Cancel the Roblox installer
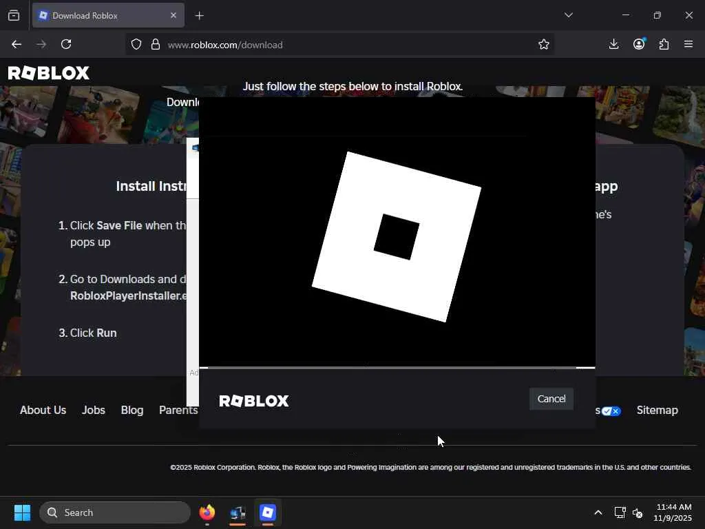Image resolution: width=705 pixels, height=529 pixels. pos(551,399)
